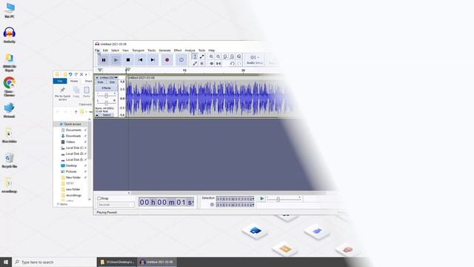474x267 pixels.
Task: Click the File tab in File Explorer
Action: [x=60, y=81]
